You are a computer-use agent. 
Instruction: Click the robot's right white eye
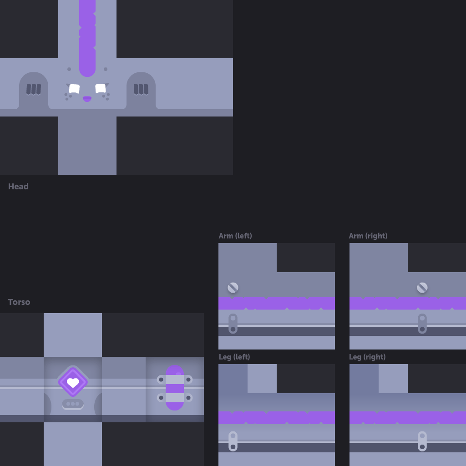point(101,88)
